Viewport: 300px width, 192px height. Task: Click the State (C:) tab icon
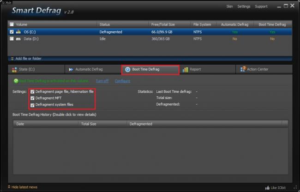click(14, 70)
